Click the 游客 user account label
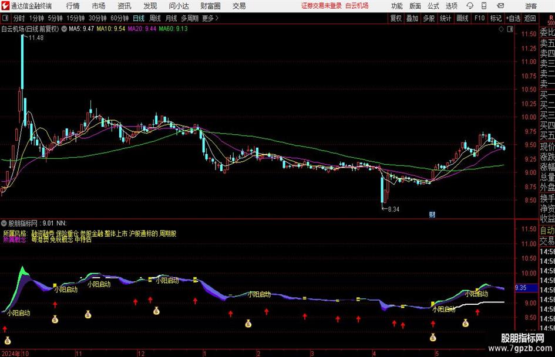This screenshot has width=555, height=357. pos(530,6)
